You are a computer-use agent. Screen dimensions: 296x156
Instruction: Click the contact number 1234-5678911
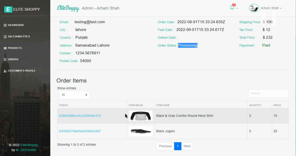pos(88,53)
